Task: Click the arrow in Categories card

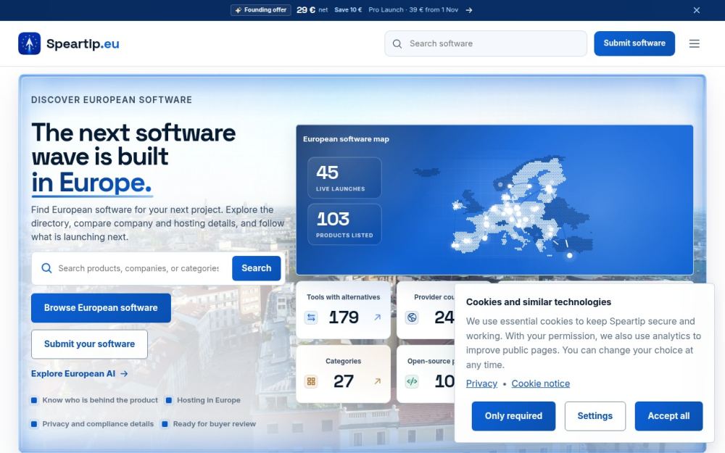Action: (x=377, y=381)
